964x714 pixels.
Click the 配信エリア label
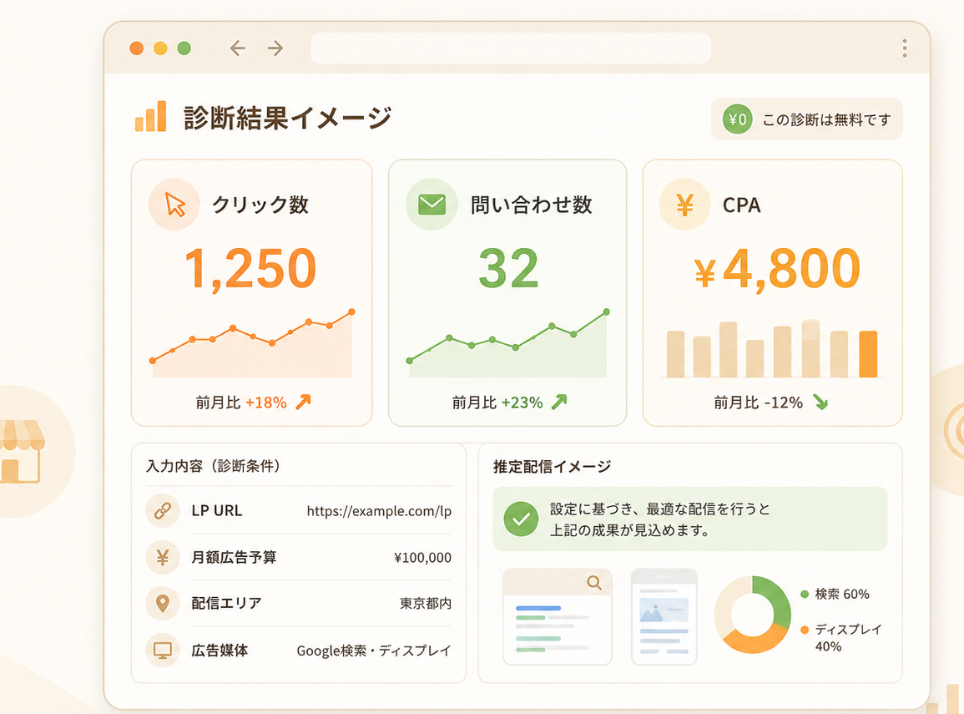[226, 603]
